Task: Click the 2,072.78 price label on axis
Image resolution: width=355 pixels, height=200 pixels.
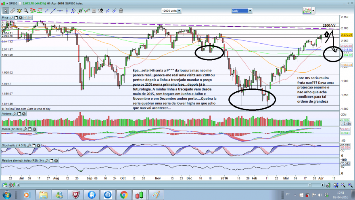Action: (347, 35)
